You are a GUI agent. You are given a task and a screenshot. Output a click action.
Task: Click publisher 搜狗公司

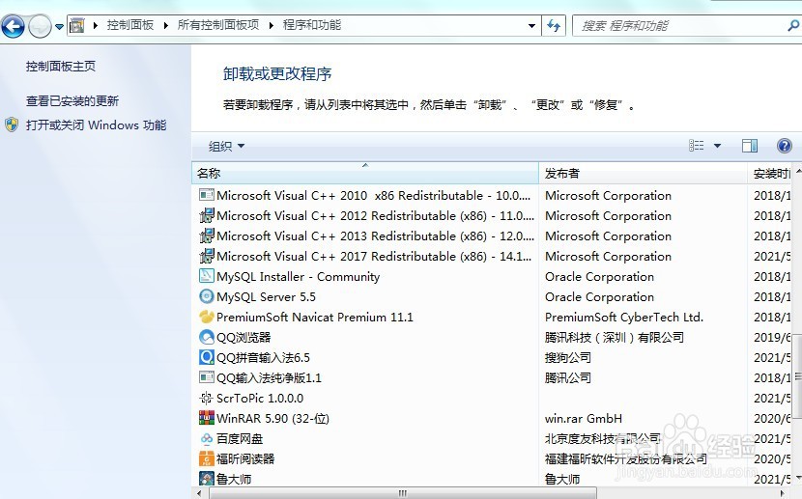tap(568, 357)
